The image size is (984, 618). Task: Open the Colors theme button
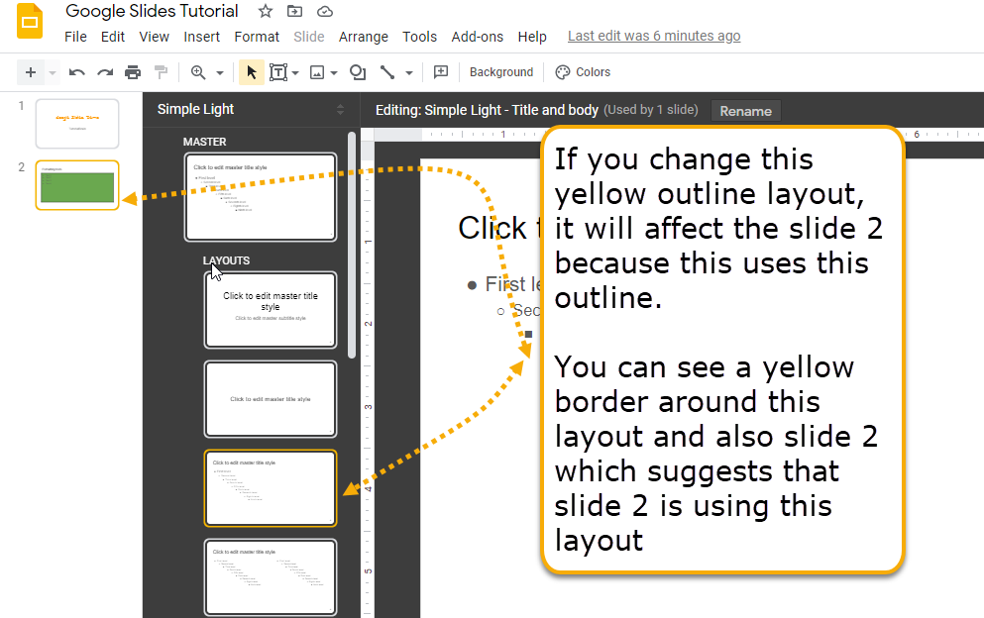point(583,72)
